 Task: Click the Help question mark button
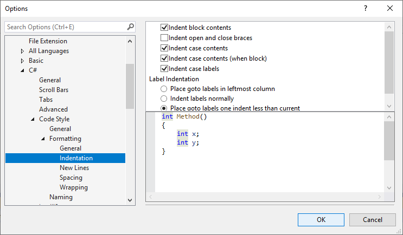pos(366,8)
